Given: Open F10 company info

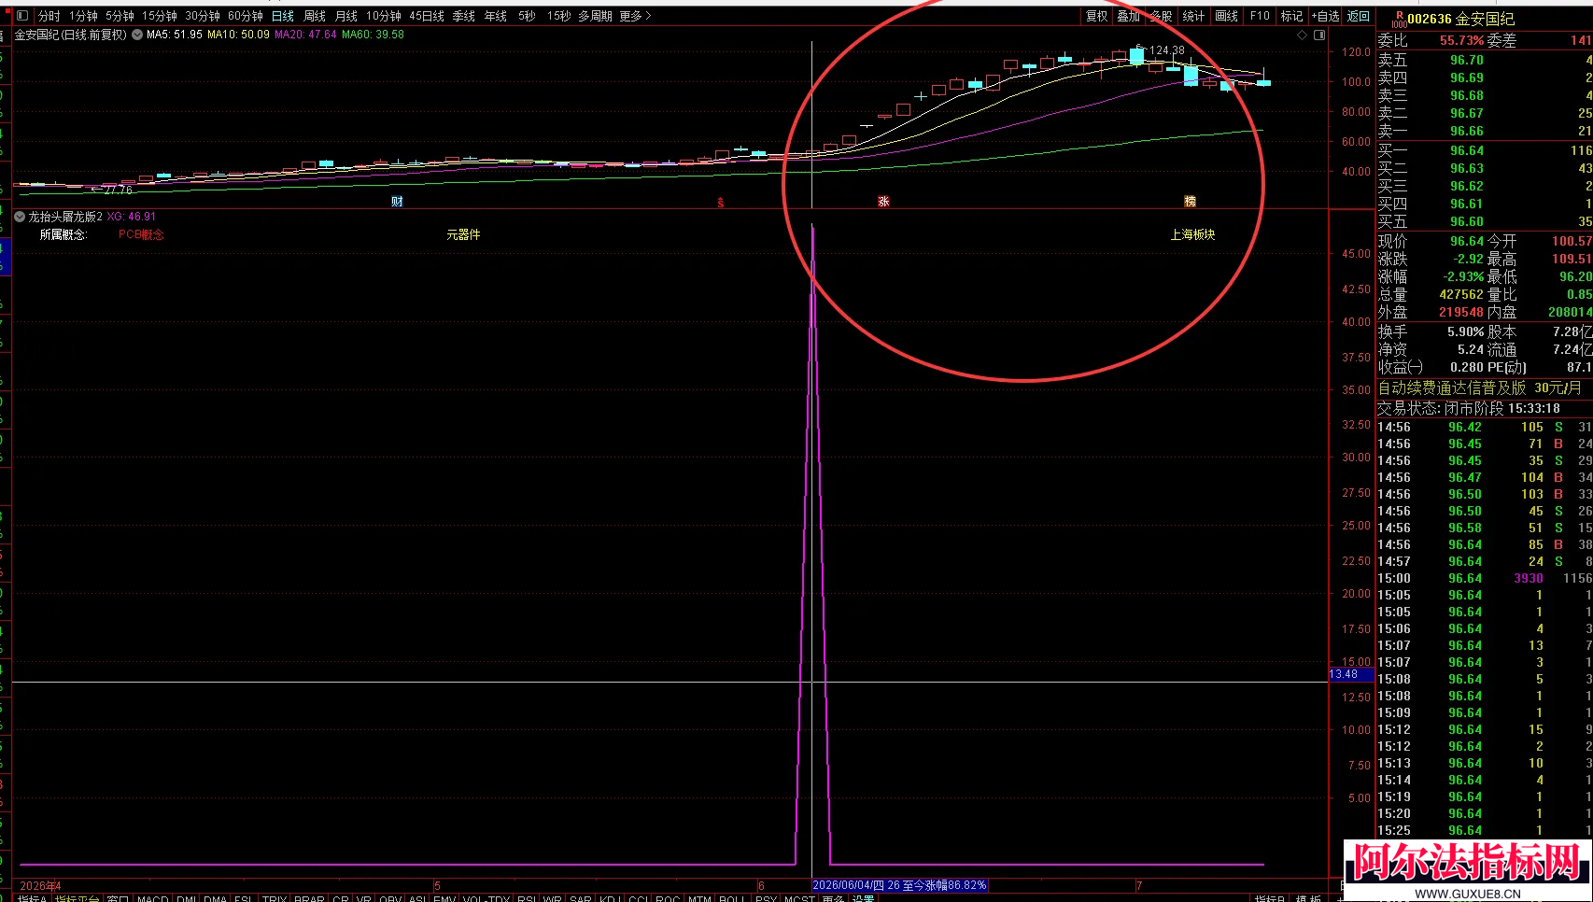Looking at the screenshot, I should coord(1260,16).
